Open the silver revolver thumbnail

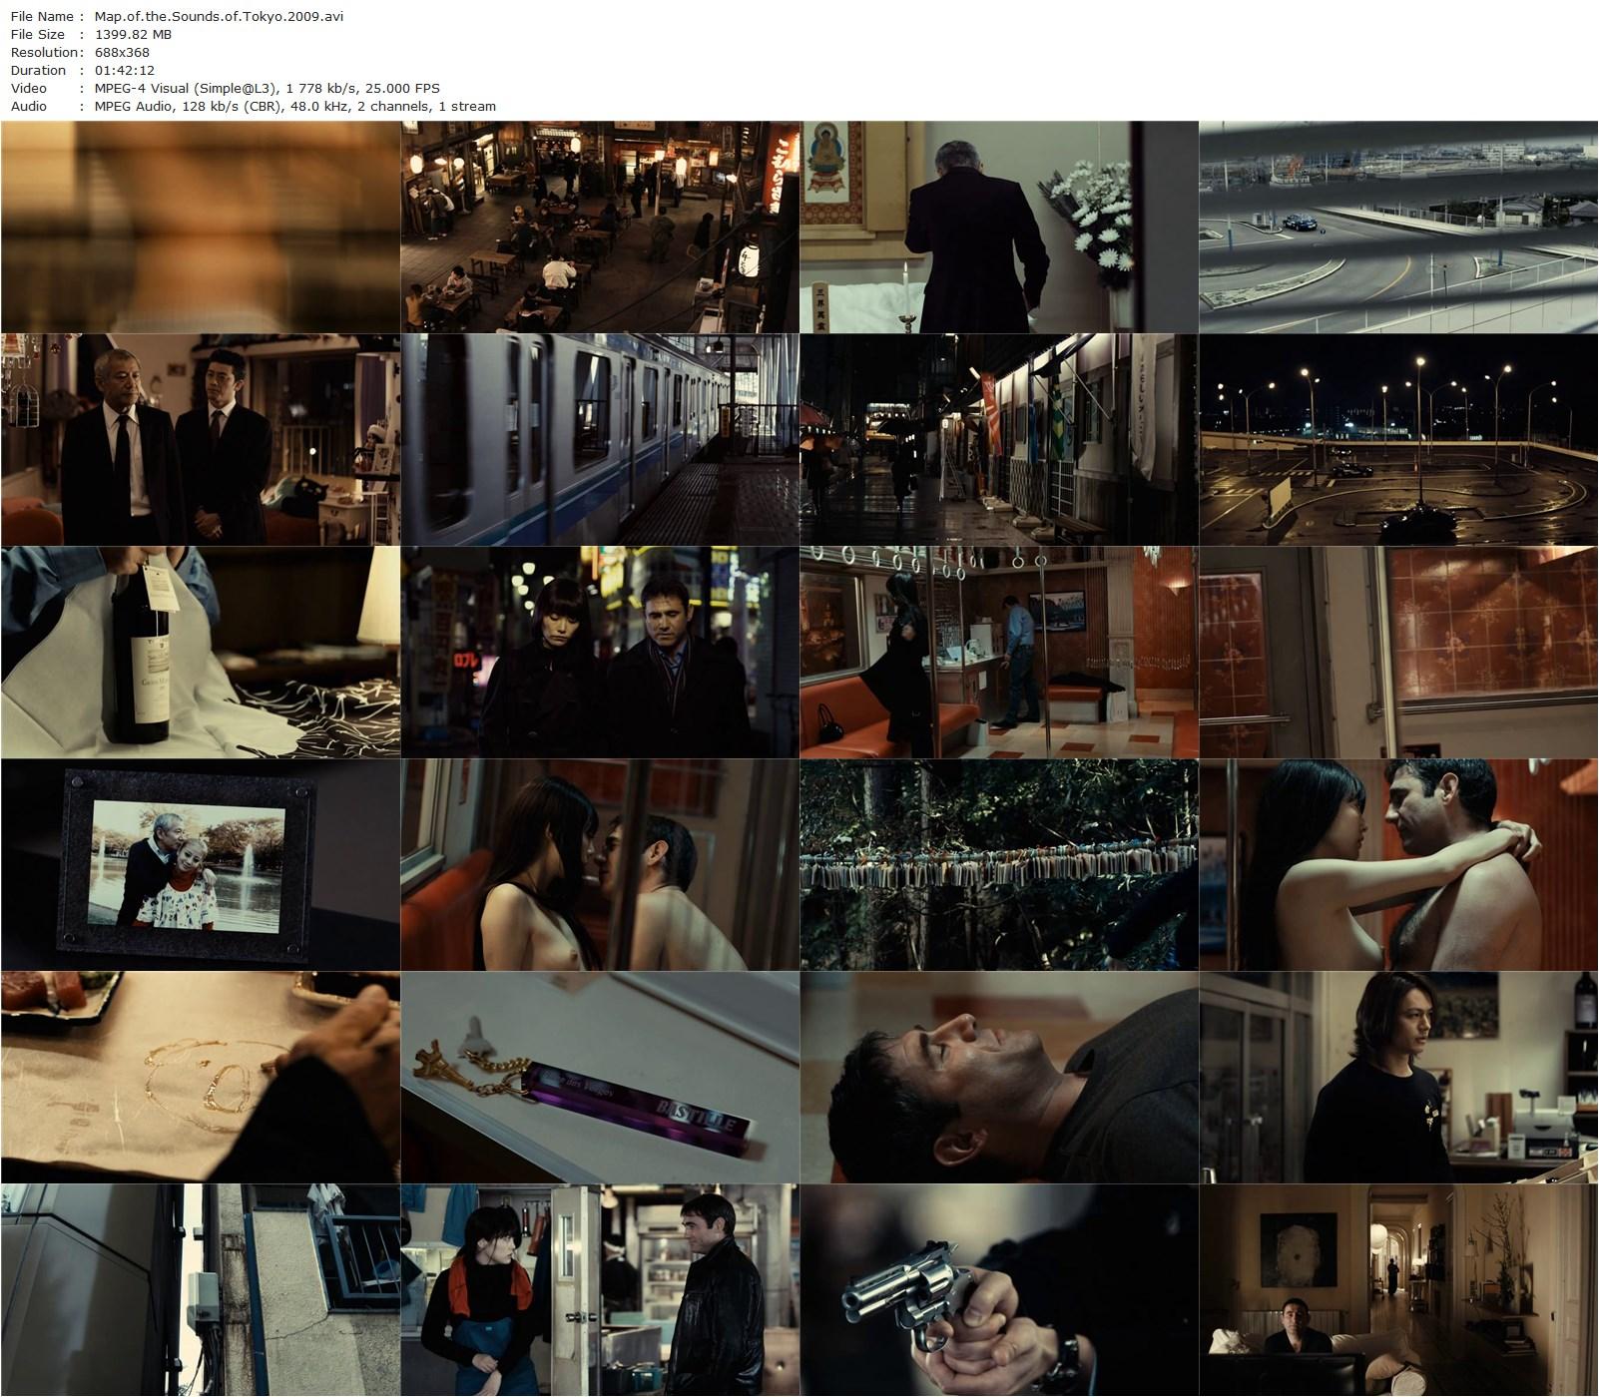(x=999, y=1290)
